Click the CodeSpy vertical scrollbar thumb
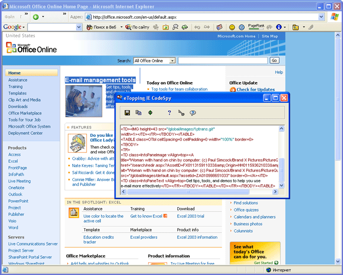 click(x=282, y=170)
